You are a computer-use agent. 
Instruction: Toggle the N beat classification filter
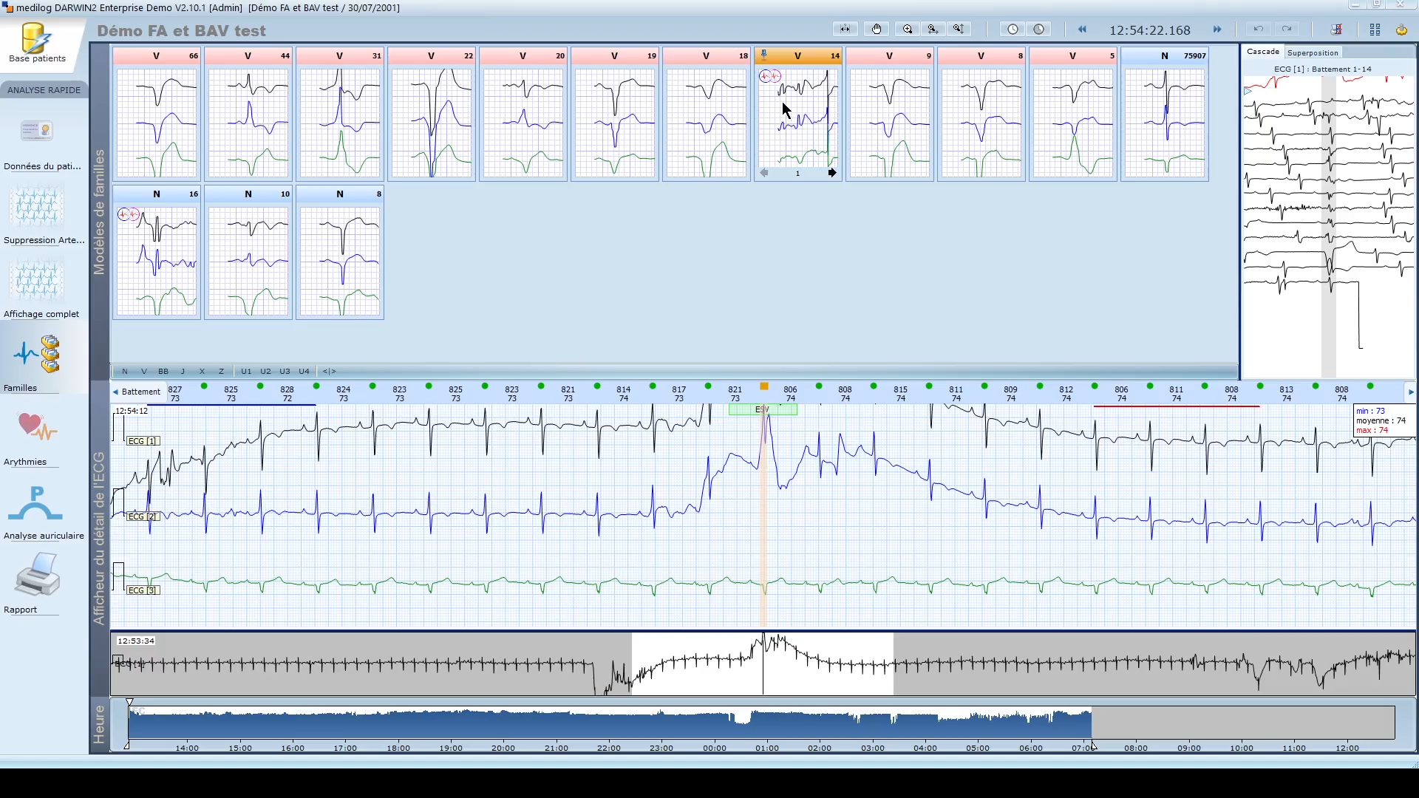tap(125, 372)
